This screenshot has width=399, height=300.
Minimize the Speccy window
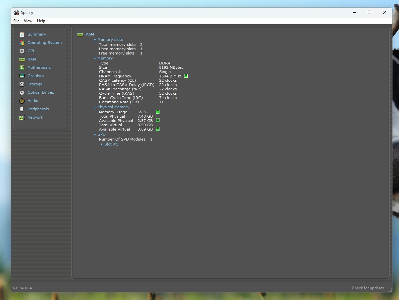(x=354, y=12)
